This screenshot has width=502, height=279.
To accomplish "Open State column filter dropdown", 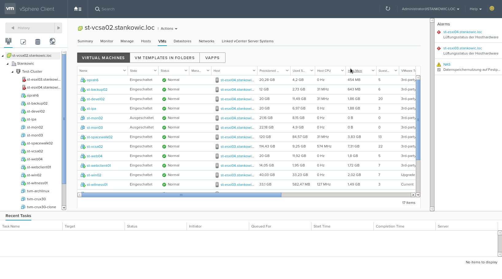I will coord(155,71).
